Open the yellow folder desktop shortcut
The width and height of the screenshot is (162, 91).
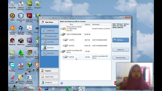tap(21, 79)
